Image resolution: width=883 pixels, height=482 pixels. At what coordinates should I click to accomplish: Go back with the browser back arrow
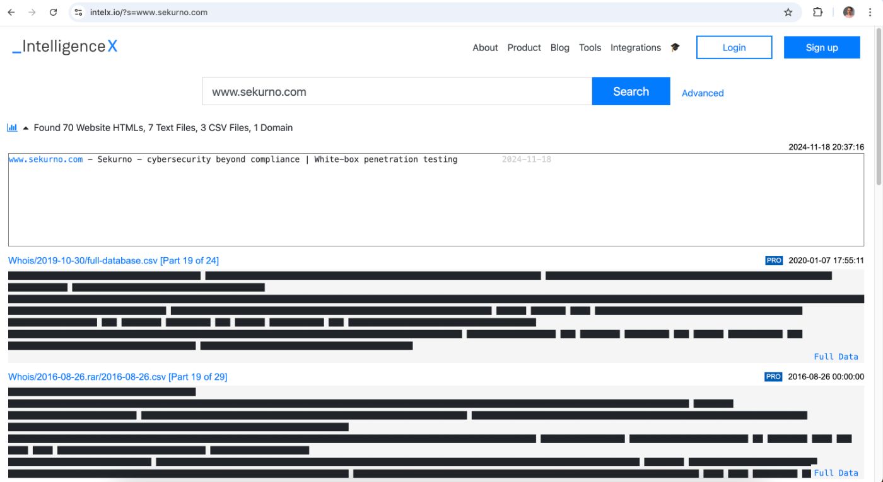click(x=11, y=12)
